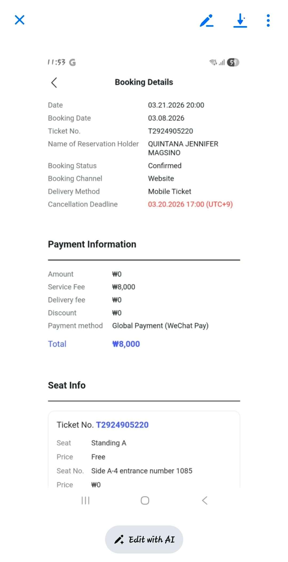Tap the blue Total ₩8,000 amount
The image size is (288, 562).
click(x=126, y=344)
